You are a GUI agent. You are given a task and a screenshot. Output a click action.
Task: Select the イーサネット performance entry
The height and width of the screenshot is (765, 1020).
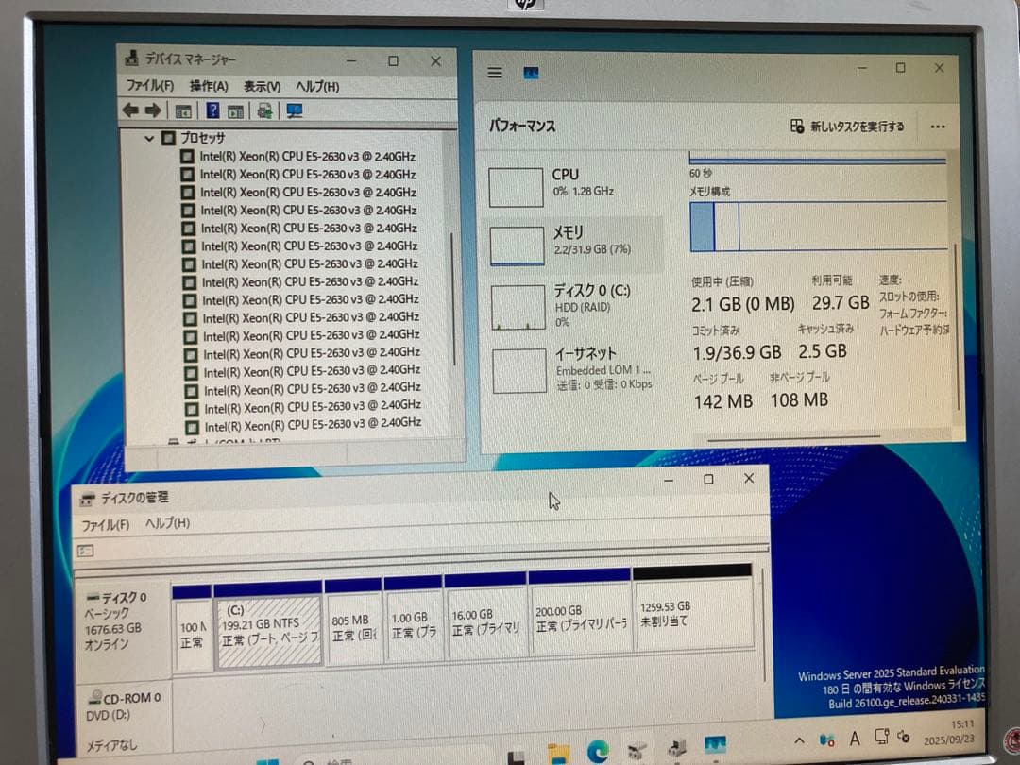click(578, 371)
